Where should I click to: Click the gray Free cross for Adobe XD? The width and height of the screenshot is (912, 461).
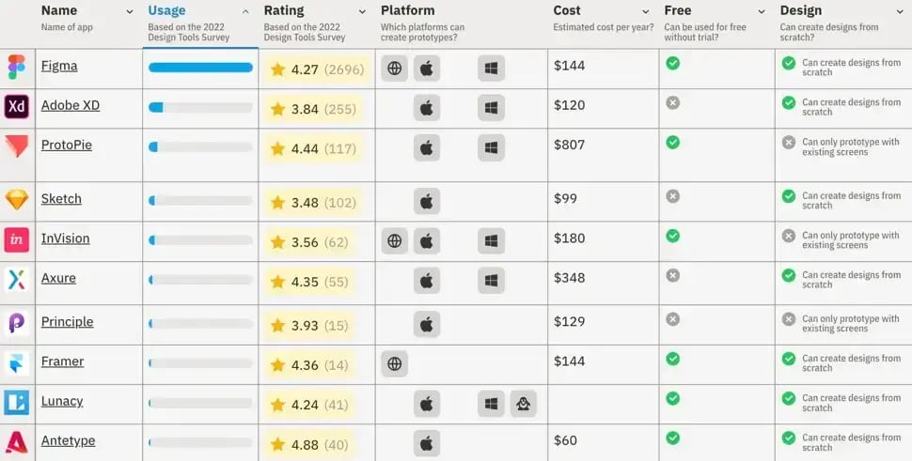click(673, 102)
